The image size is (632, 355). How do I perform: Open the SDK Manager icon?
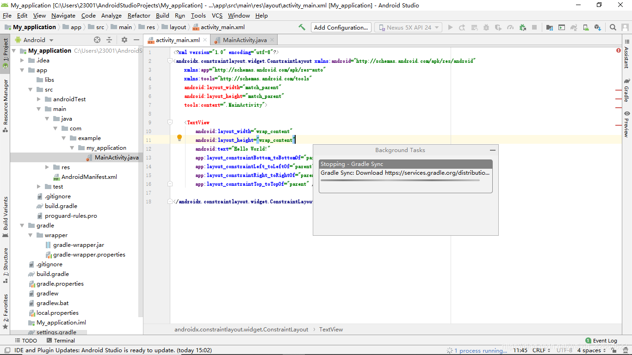tap(597, 27)
